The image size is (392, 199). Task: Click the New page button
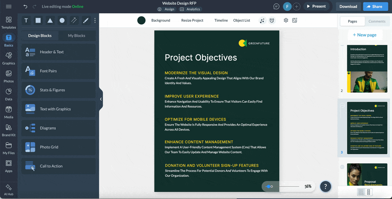tap(365, 35)
